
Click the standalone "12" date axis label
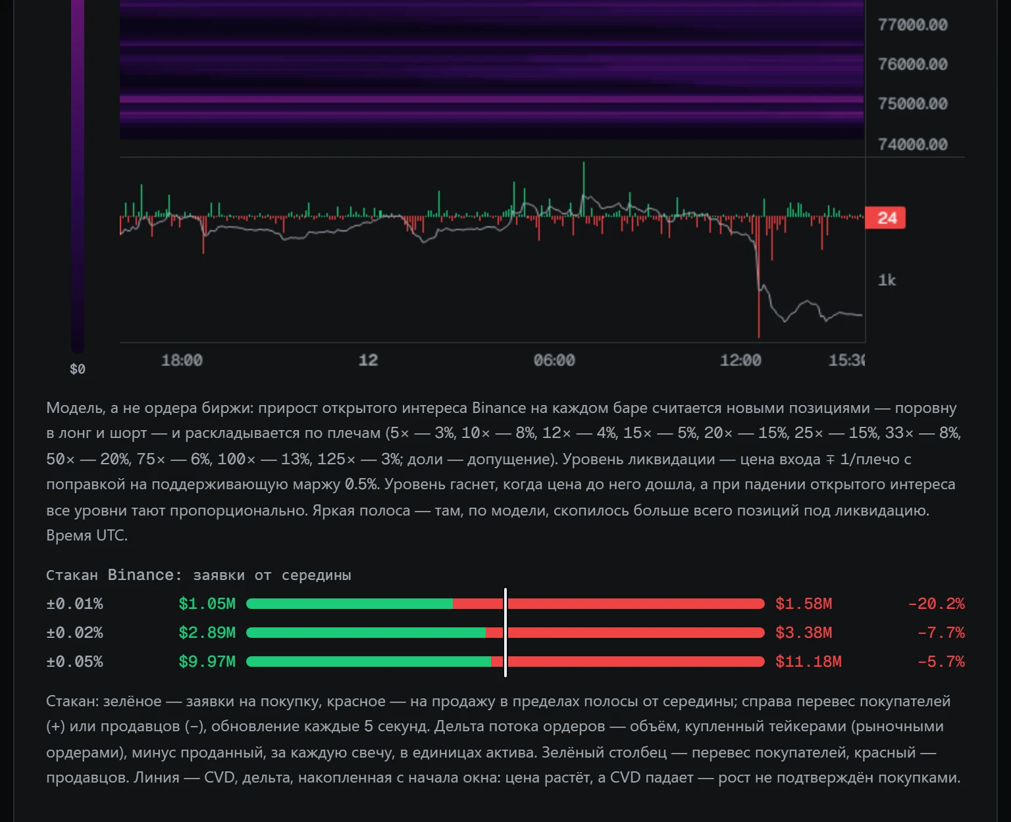tap(368, 360)
